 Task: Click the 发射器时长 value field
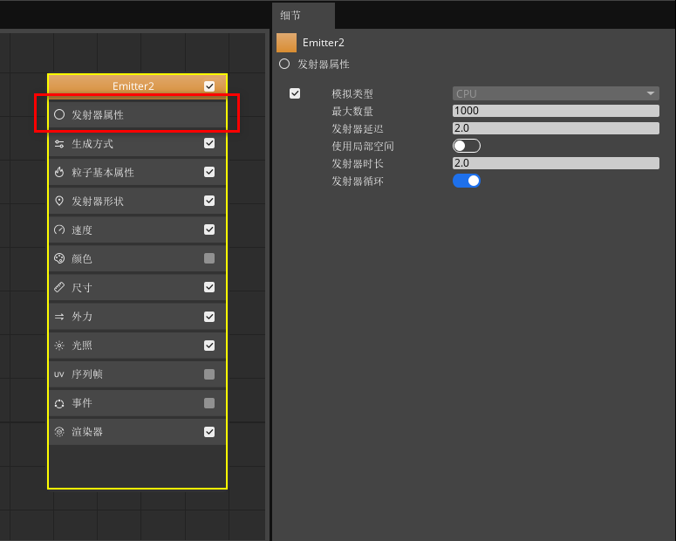(x=556, y=163)
